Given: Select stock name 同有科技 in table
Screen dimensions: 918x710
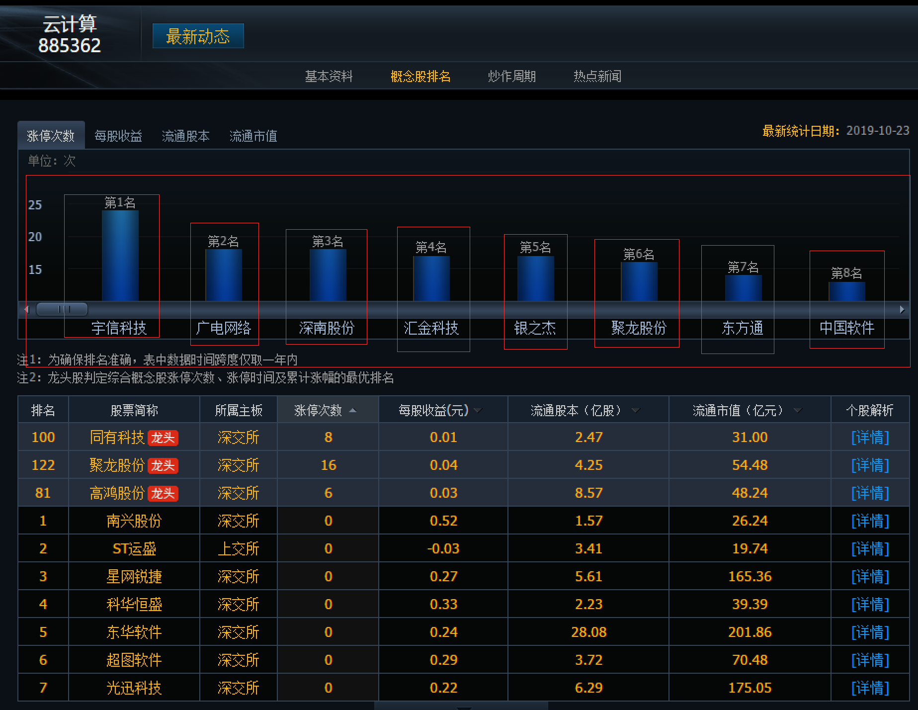Looking at the screenshot, I should tap(117, 438).
